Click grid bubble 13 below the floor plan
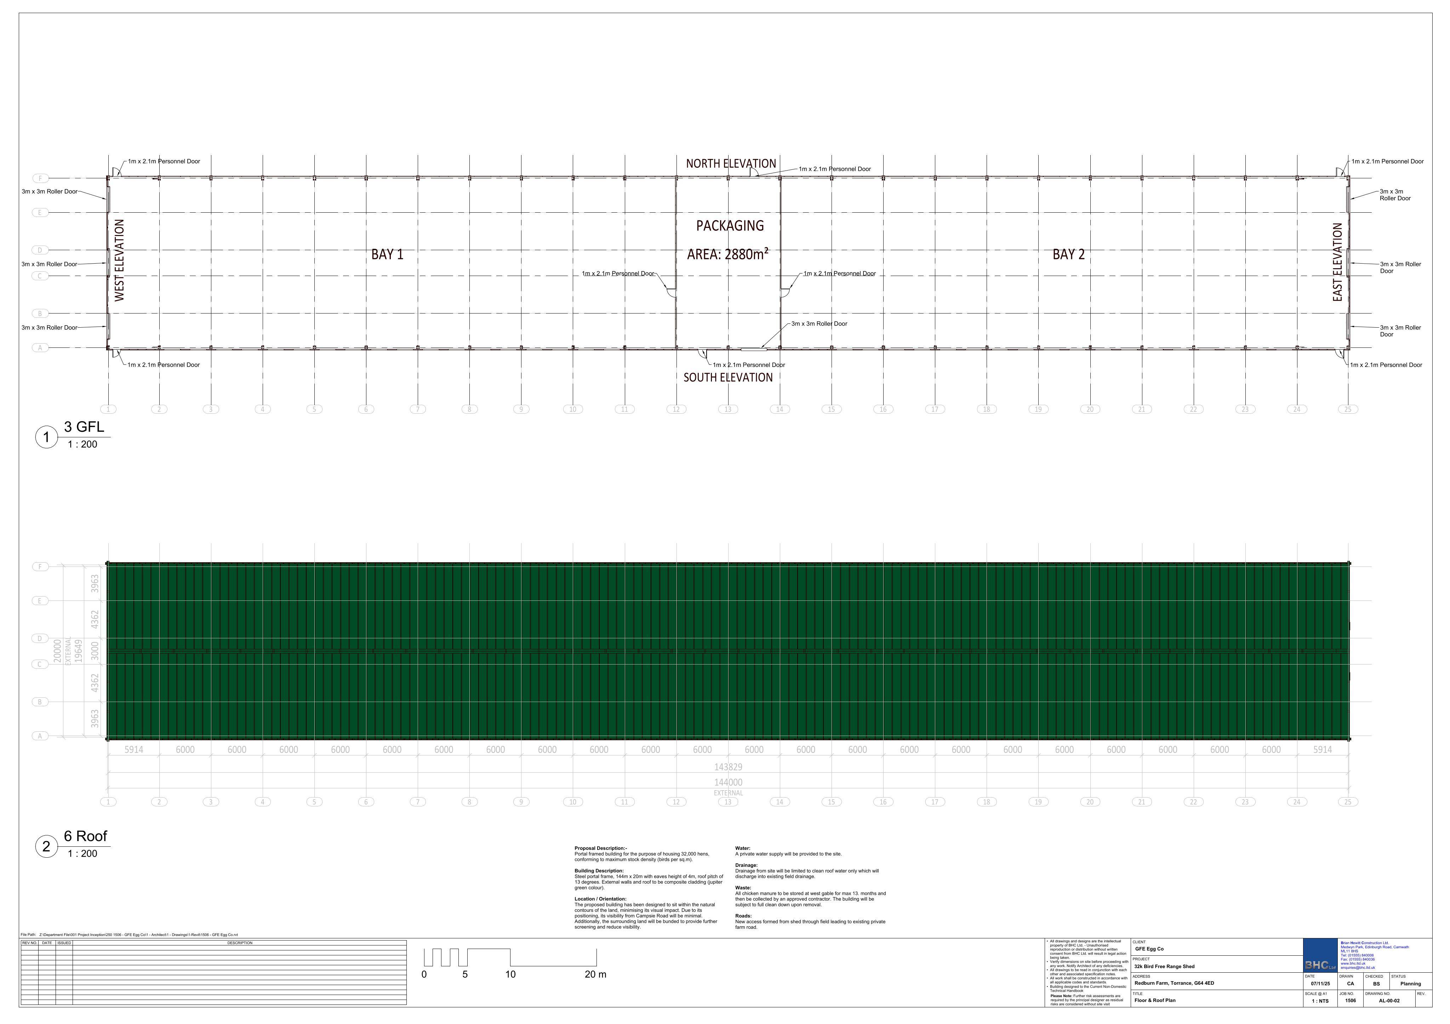The height and width of the screenshot is (1024, 1450). tap(728, 409)
